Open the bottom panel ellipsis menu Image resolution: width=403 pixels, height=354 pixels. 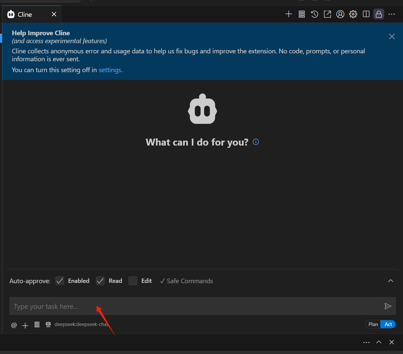366,342
